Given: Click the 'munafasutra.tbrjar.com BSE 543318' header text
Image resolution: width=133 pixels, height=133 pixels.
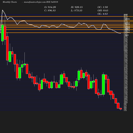Looking at the screenshot, I should [x=41, y=2].
